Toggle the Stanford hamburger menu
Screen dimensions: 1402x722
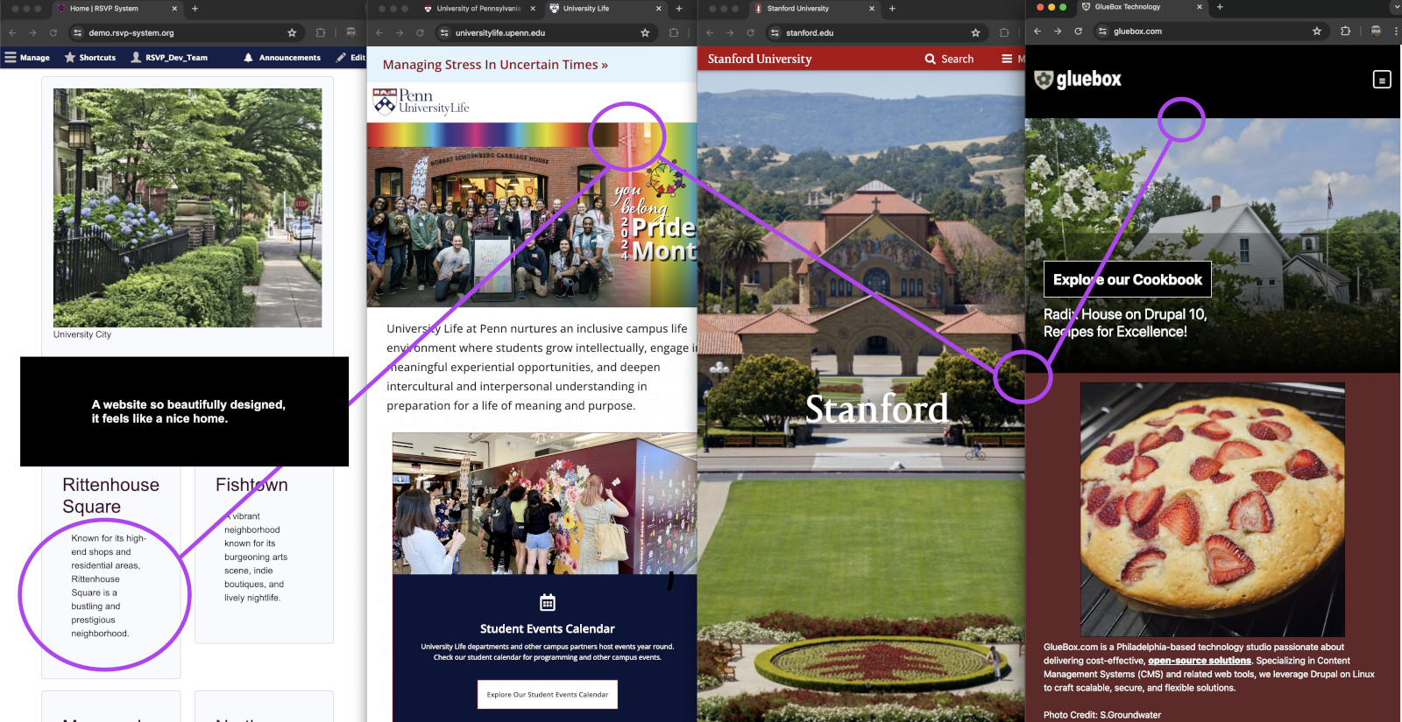[1007, 60]
